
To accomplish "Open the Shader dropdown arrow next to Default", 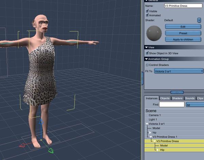I will click(x=199, y=20).
